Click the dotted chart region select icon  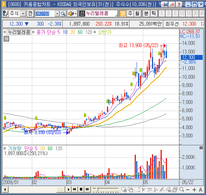(x=137, y=190)
